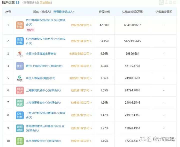Select the 1.65% shareholding cell

click(104, 90)
